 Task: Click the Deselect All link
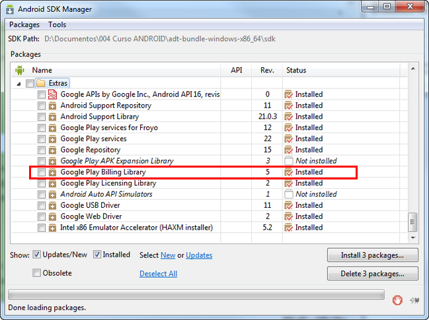[159, 274]
